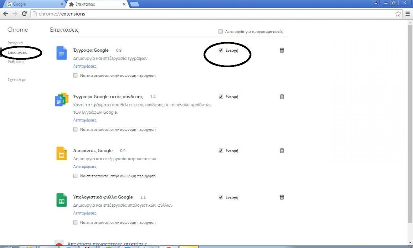The width and height of the screenshot is (413, 248).
Task: Reload the page with the refresh icon
Action: [x=24, y=14]
